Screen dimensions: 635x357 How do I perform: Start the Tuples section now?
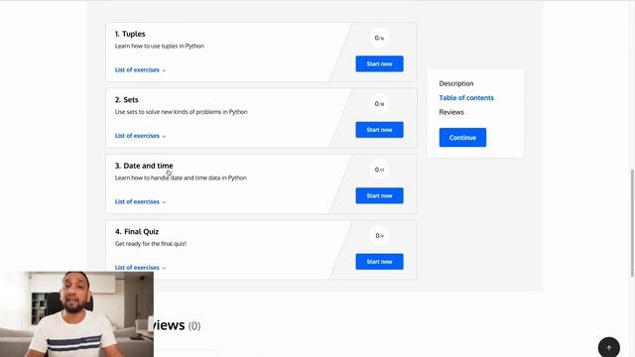tap(379, 63)
